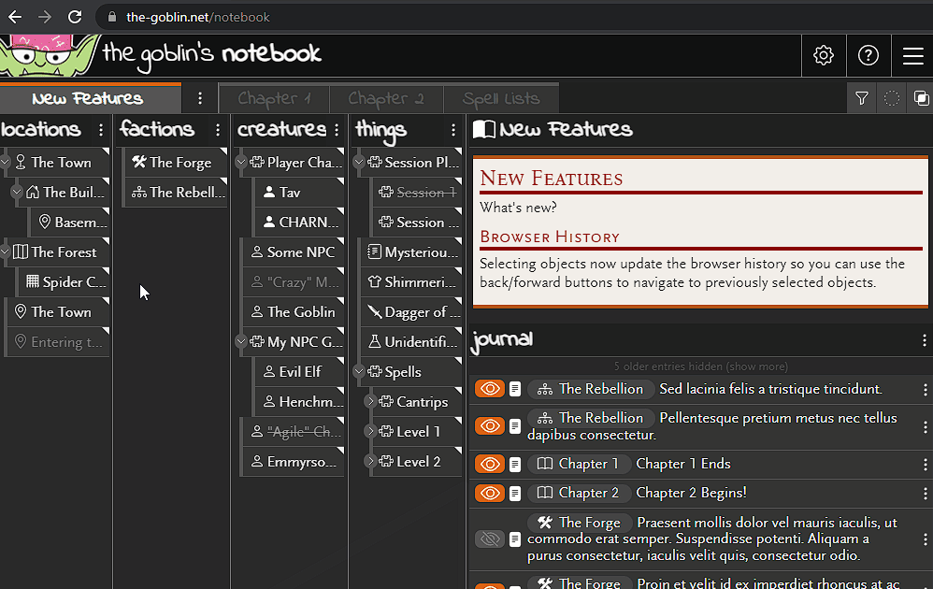Image resolution: width=933 pixels, height=589 pixels.
Task: Open the factions column three-dot menu
Action: tap(218, 130)
